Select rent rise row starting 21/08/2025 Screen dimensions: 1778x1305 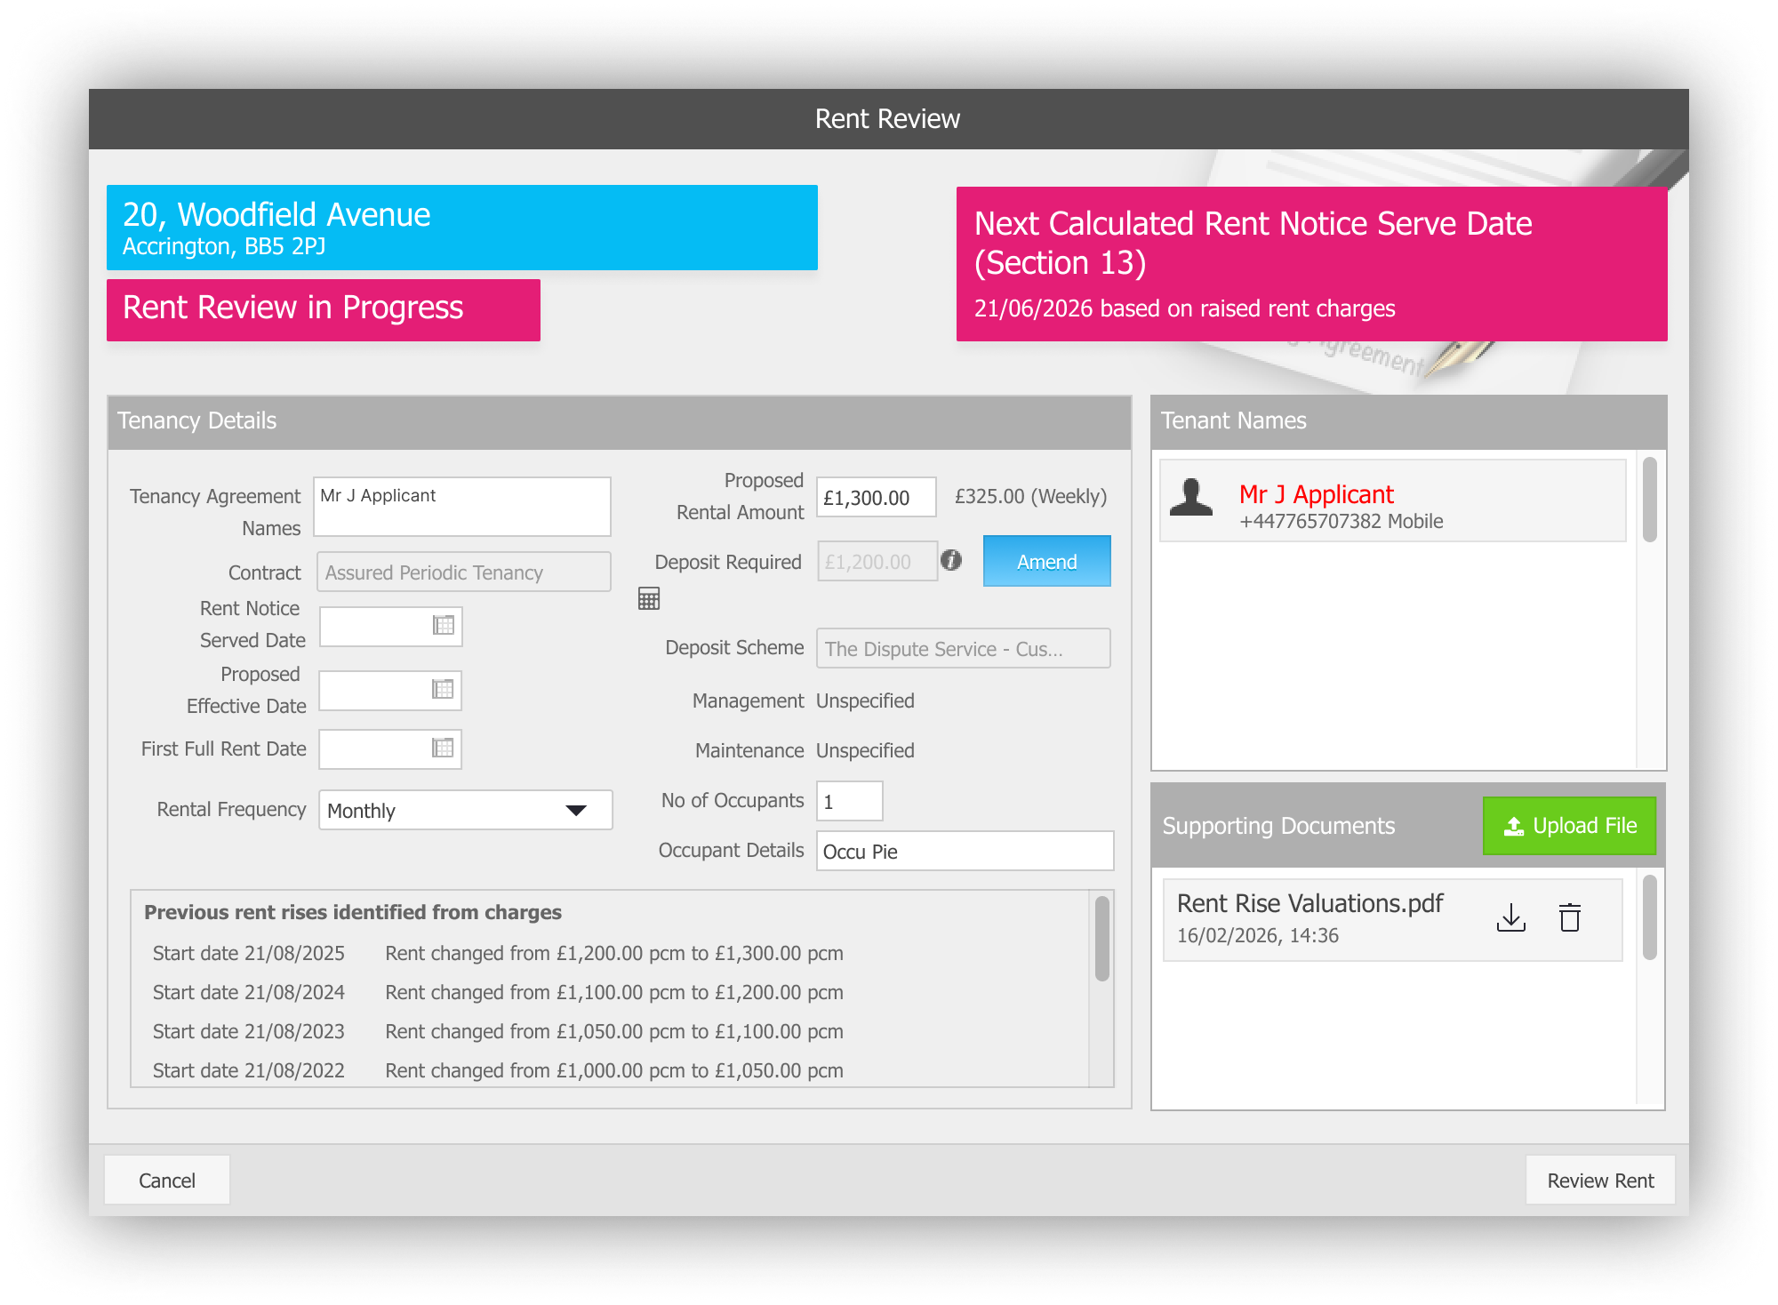pos(498,953)
